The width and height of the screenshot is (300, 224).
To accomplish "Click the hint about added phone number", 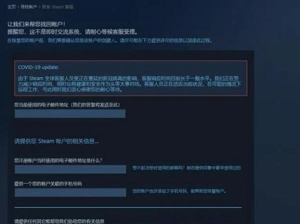I will pyautogui.click(x=179, y=191).
